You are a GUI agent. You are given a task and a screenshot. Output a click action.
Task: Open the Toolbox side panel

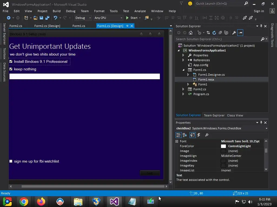pos(4,54)
